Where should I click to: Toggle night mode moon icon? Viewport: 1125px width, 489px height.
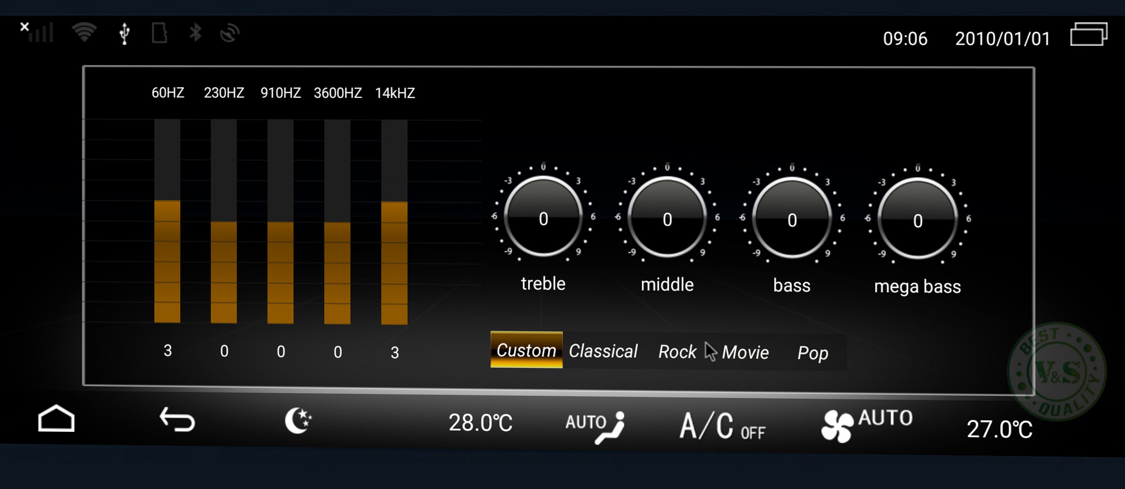pyautogui.click(x=298, y=421)
